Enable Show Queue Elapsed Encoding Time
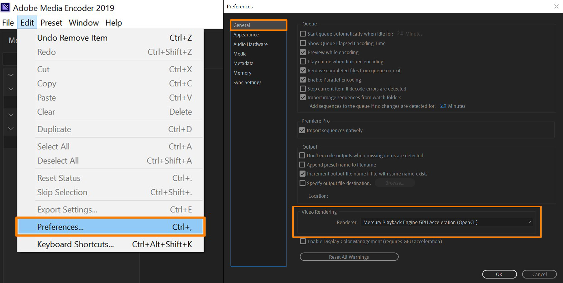 point(303,43)
